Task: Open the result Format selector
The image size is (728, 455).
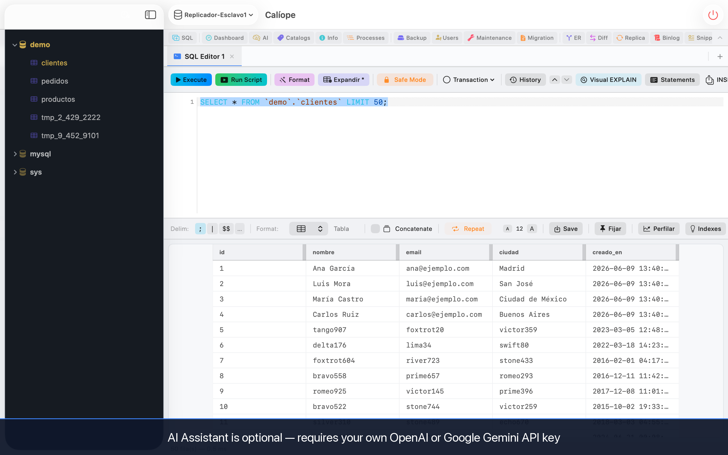Action: (x=308, y=229)
